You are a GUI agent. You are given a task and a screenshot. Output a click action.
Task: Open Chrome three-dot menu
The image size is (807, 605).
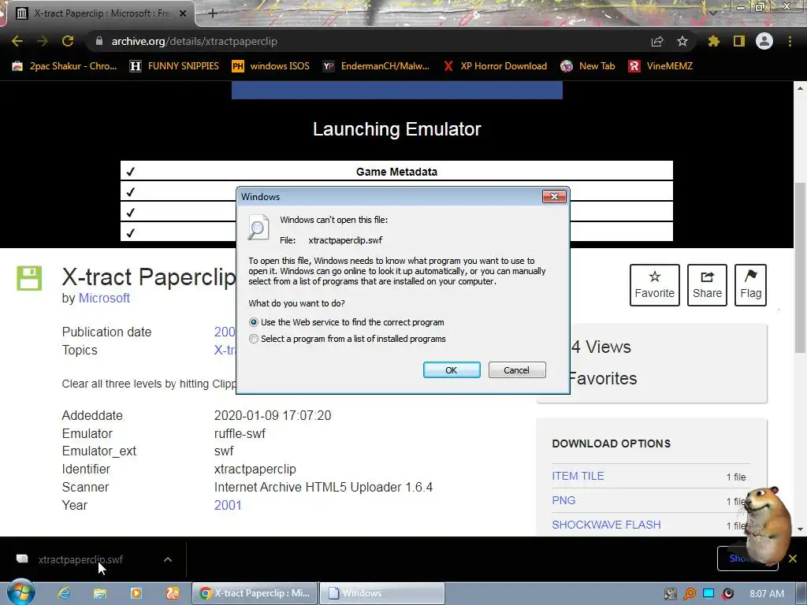[790, 41]
